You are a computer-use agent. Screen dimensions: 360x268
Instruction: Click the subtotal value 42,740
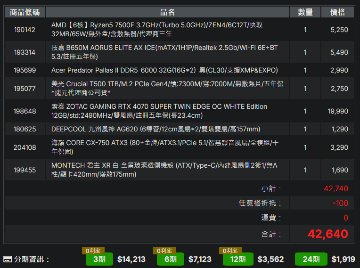coord(336,188)
